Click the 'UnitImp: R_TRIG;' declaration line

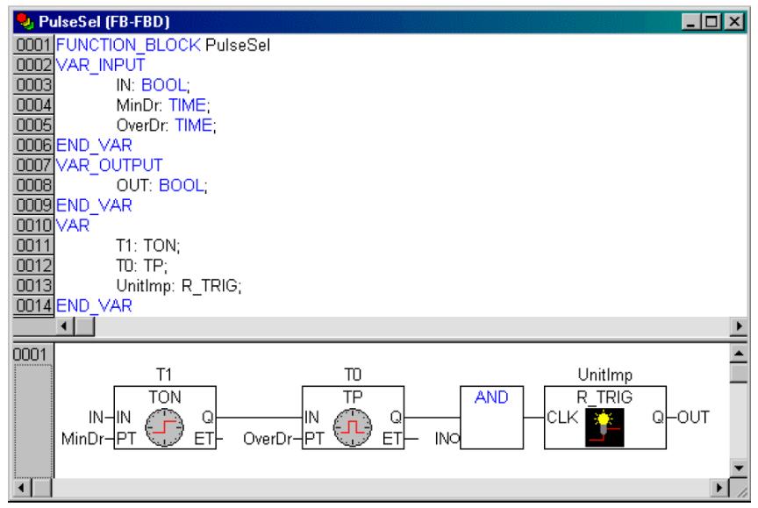(x=179, y=286)
